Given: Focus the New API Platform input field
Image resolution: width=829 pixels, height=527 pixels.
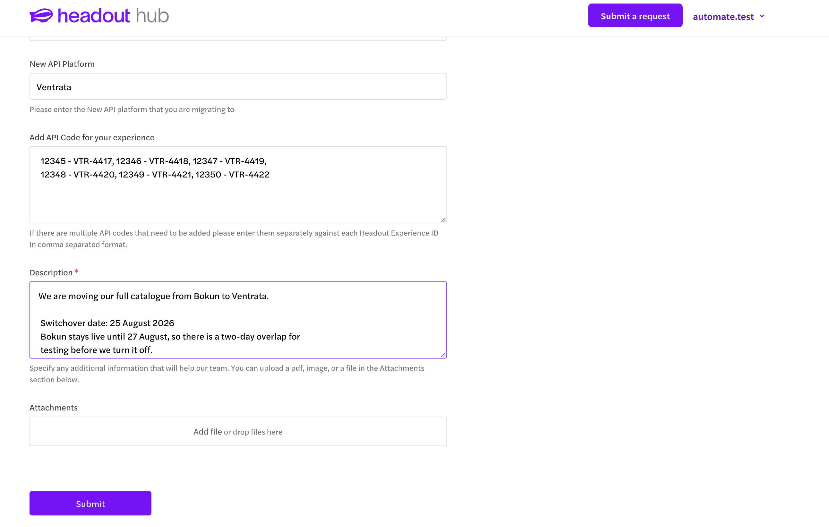Looking at the screenshot, I should pos(238,86).
